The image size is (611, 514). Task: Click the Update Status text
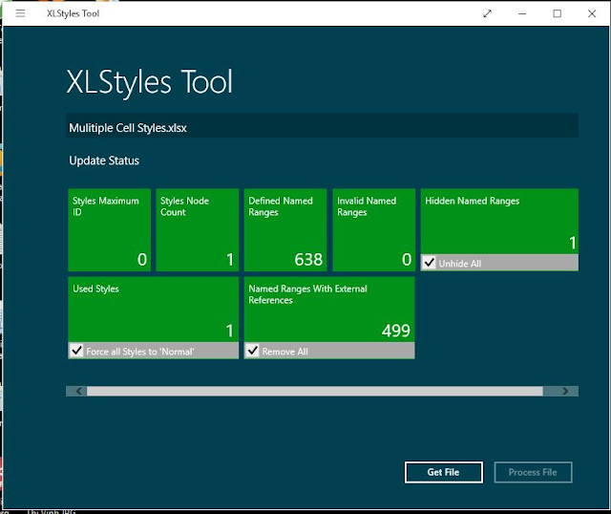tap(104, 161)
